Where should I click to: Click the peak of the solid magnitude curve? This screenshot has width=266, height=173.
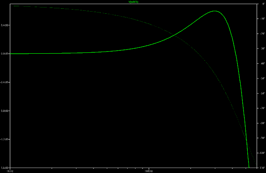point(214,11)
